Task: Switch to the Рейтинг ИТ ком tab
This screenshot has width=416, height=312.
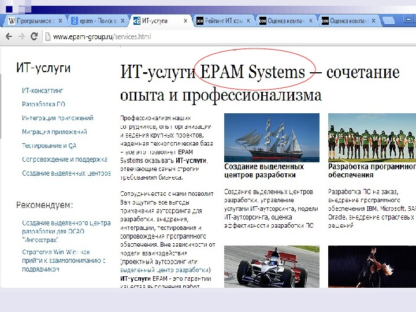Action: tap(224, 21)
